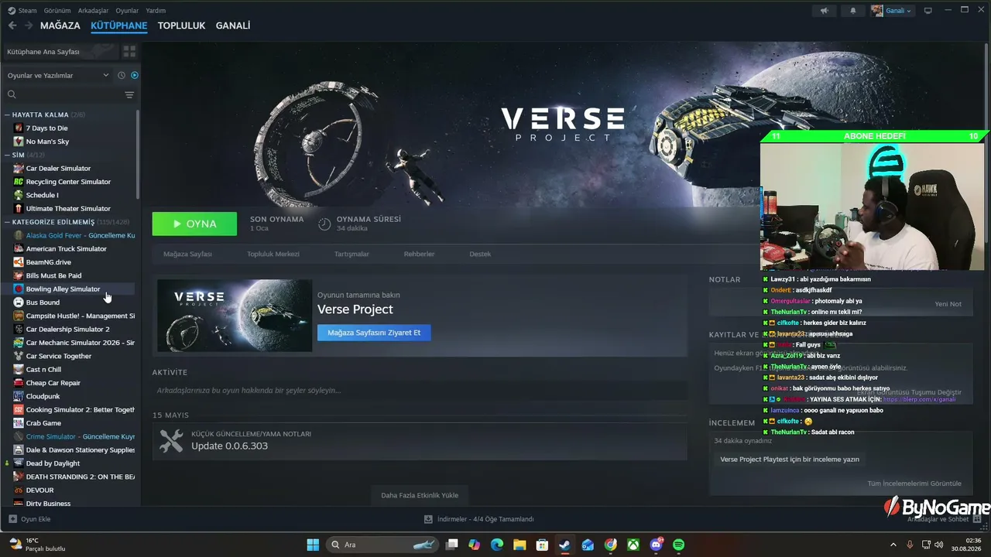Open Steam announcements megaphone icon
The width and height of the screenshot is (991, 557).
825,11
